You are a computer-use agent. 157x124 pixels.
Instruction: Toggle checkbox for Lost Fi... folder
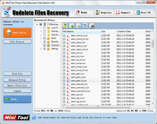point(45,28)
